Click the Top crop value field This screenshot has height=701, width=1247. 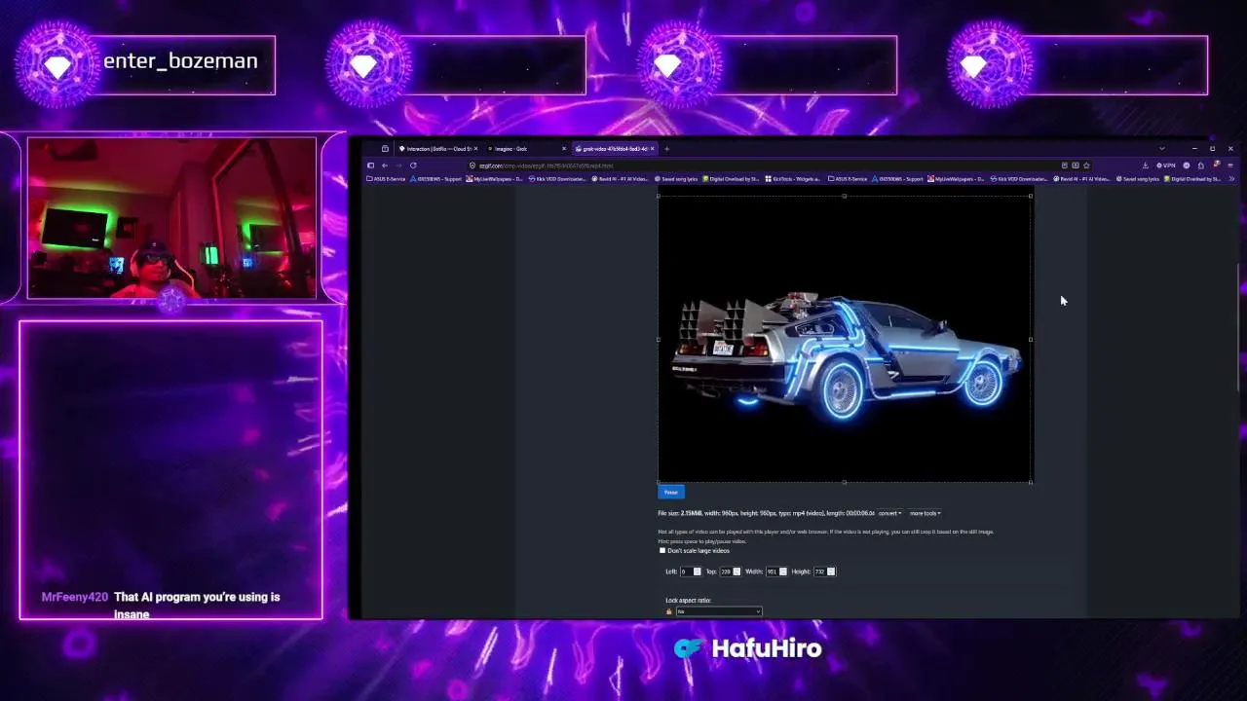(x=726, y=572)
